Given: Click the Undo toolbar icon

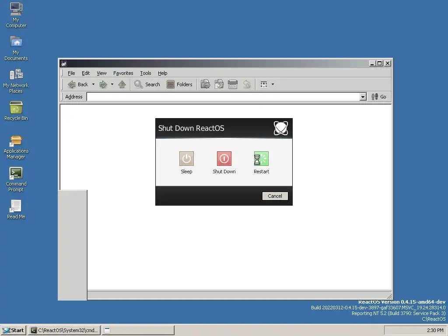Looking at the screenshot, I should pyautogui.click(x=247, y=84).
